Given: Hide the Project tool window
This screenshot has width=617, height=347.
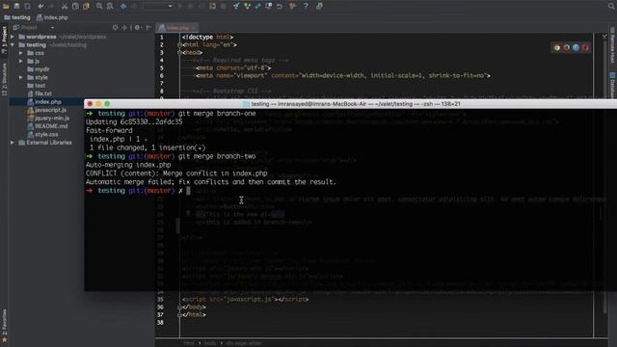Looking at the screenshot, I should [148, 28].
